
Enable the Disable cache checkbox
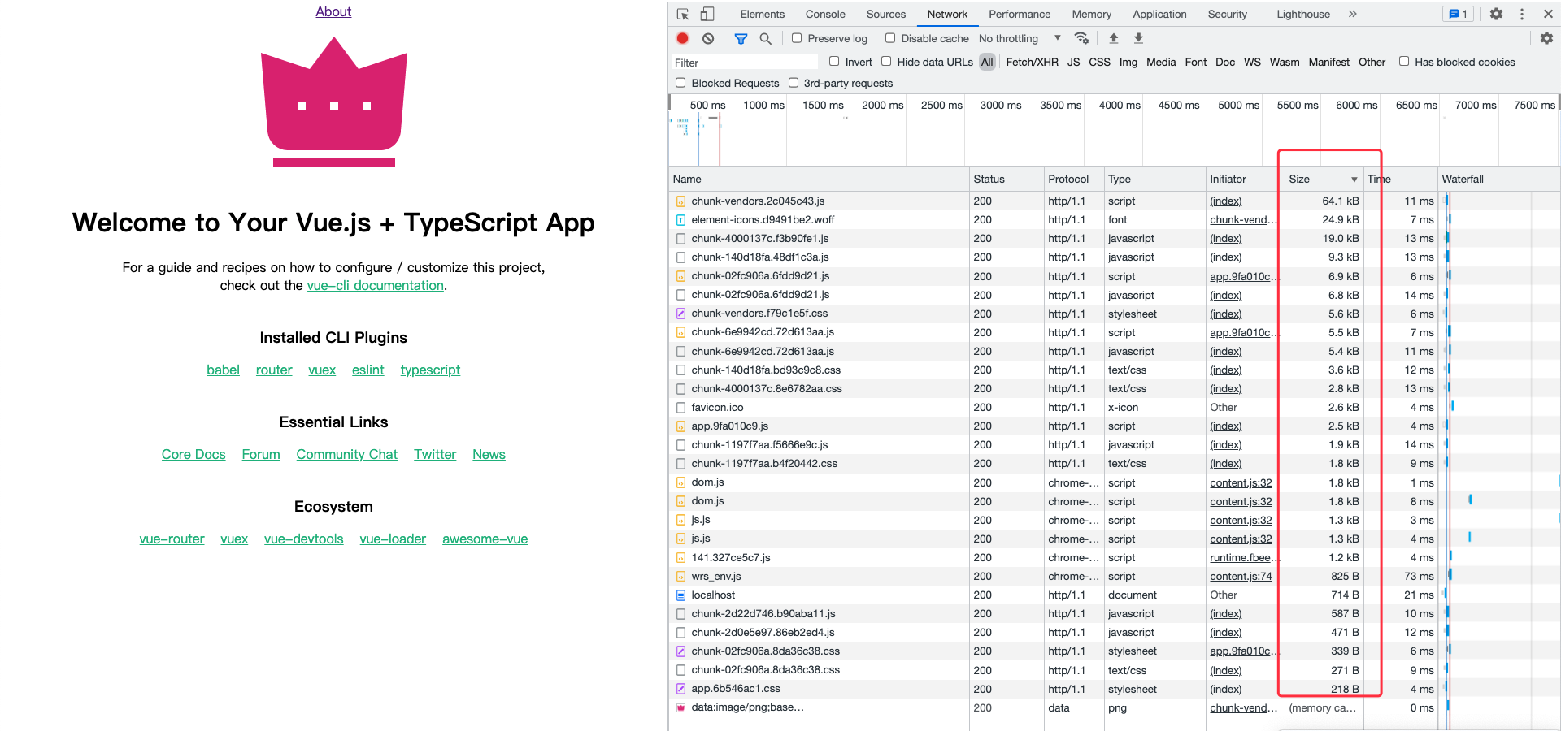(890, 38)
